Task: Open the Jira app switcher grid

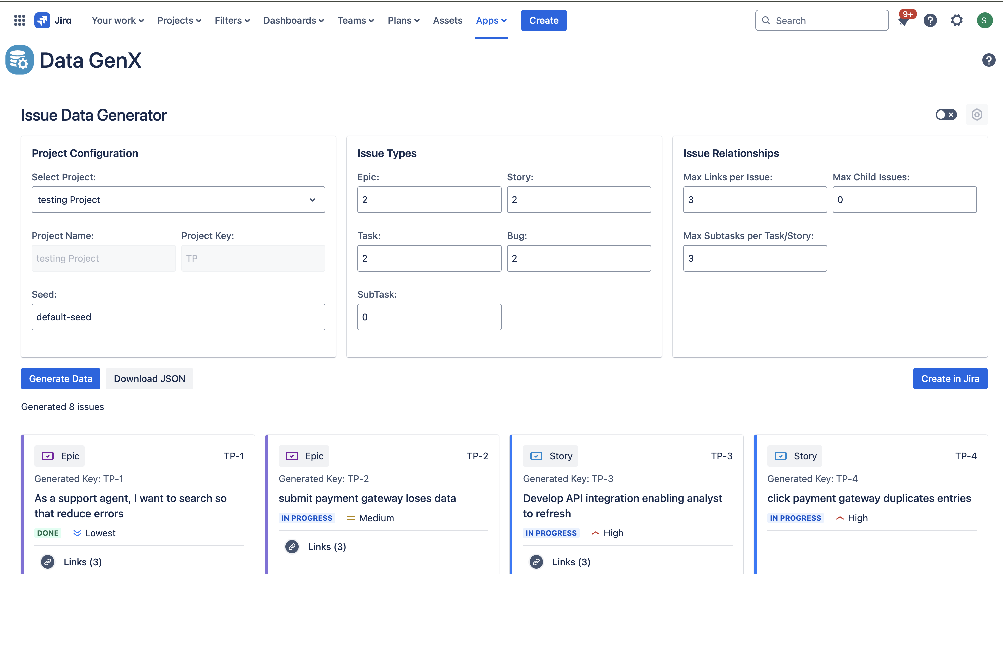Action: [20, 20]
